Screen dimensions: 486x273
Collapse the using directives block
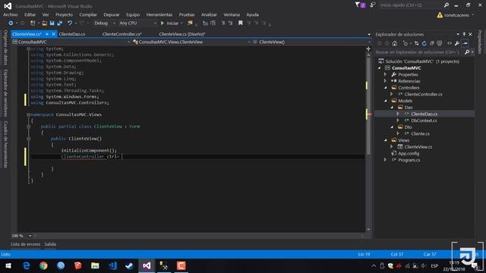coord(28,49)
